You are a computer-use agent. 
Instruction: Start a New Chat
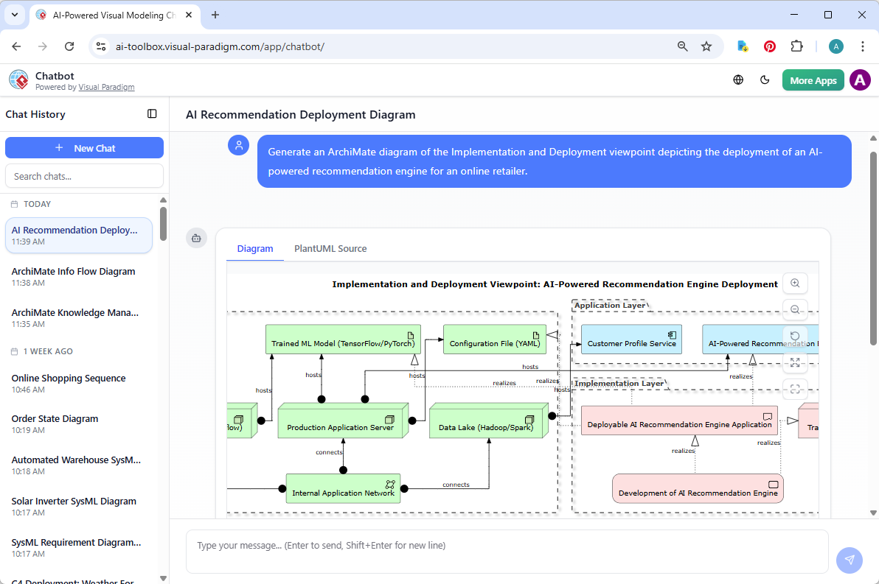[x=84, y=147]
